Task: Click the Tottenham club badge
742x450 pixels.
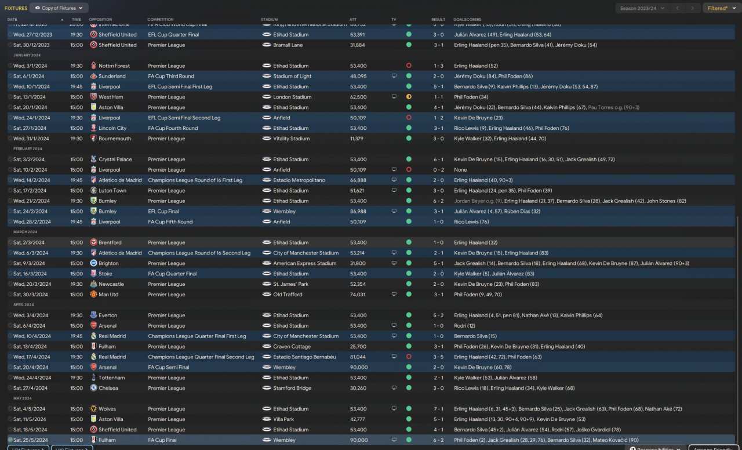Action: (x=93, y=378)
